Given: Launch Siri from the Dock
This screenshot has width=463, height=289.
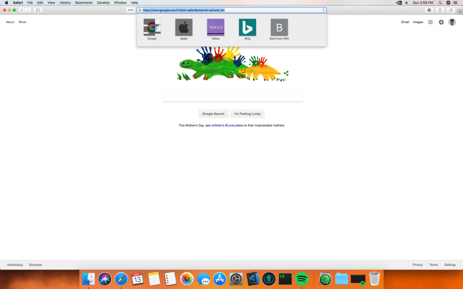Looking at the screenshot, I should coord(105,279).
